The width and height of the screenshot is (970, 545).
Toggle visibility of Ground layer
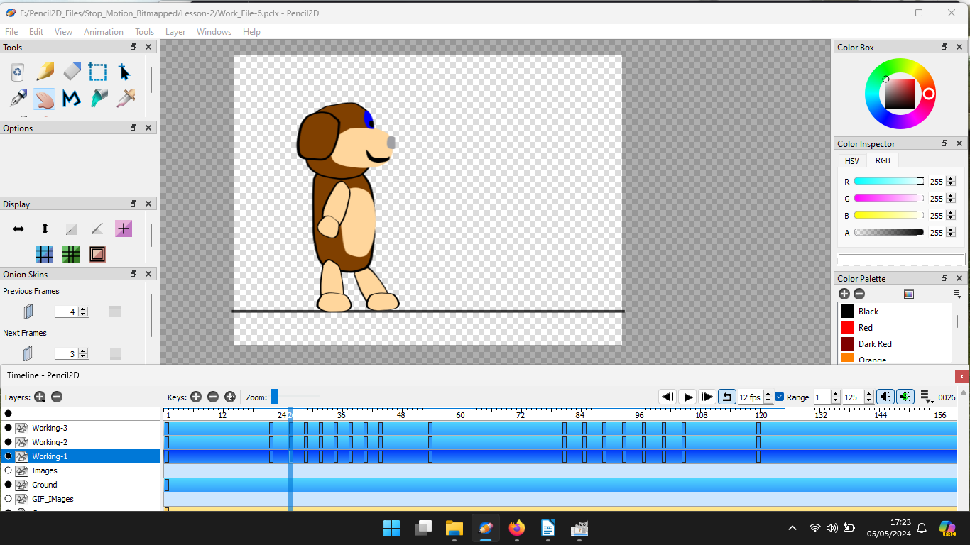point(9,484)
